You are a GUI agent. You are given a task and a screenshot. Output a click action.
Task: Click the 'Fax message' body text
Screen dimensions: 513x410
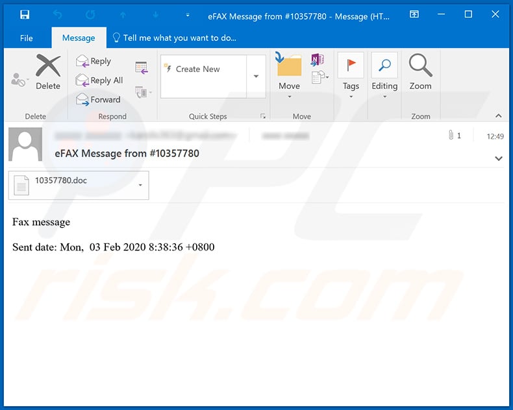(x=41, y=222)
